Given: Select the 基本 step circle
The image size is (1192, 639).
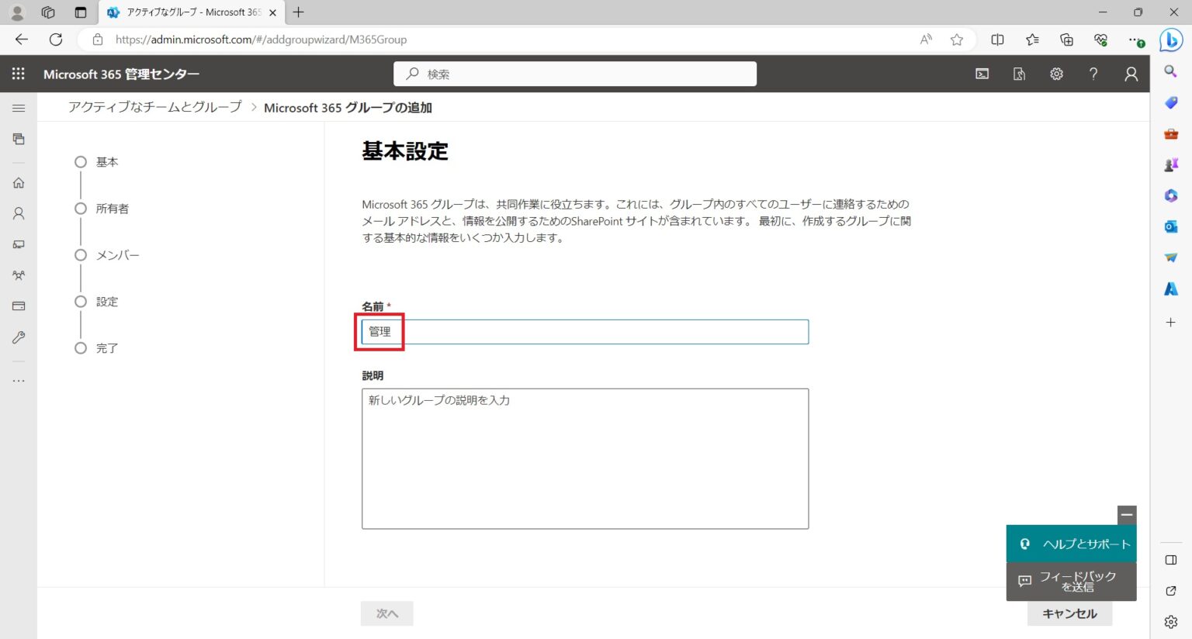Looking at the screenshot, I should [81, 162].
